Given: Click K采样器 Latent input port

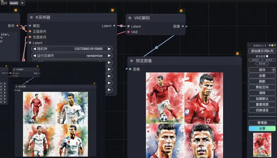Looking at the screenshot, I should coord(30,43).
